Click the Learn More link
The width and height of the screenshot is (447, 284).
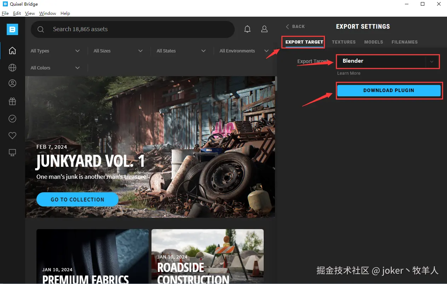(x=349, y=73)
